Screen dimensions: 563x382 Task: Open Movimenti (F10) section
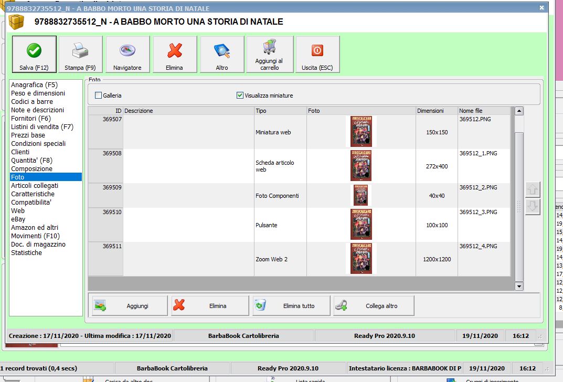[x=35, y=236]
